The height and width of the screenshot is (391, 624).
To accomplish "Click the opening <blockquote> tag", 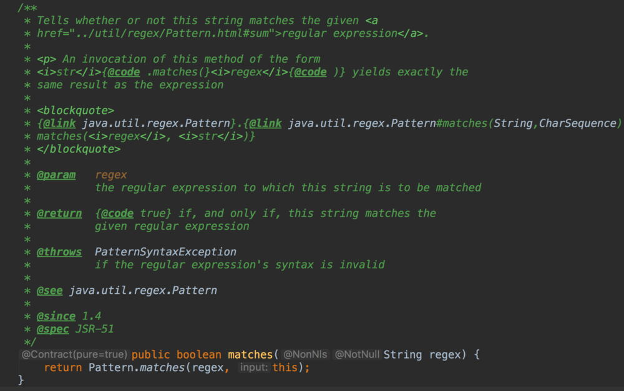I will pyautogui.click(x=76, y=111).
